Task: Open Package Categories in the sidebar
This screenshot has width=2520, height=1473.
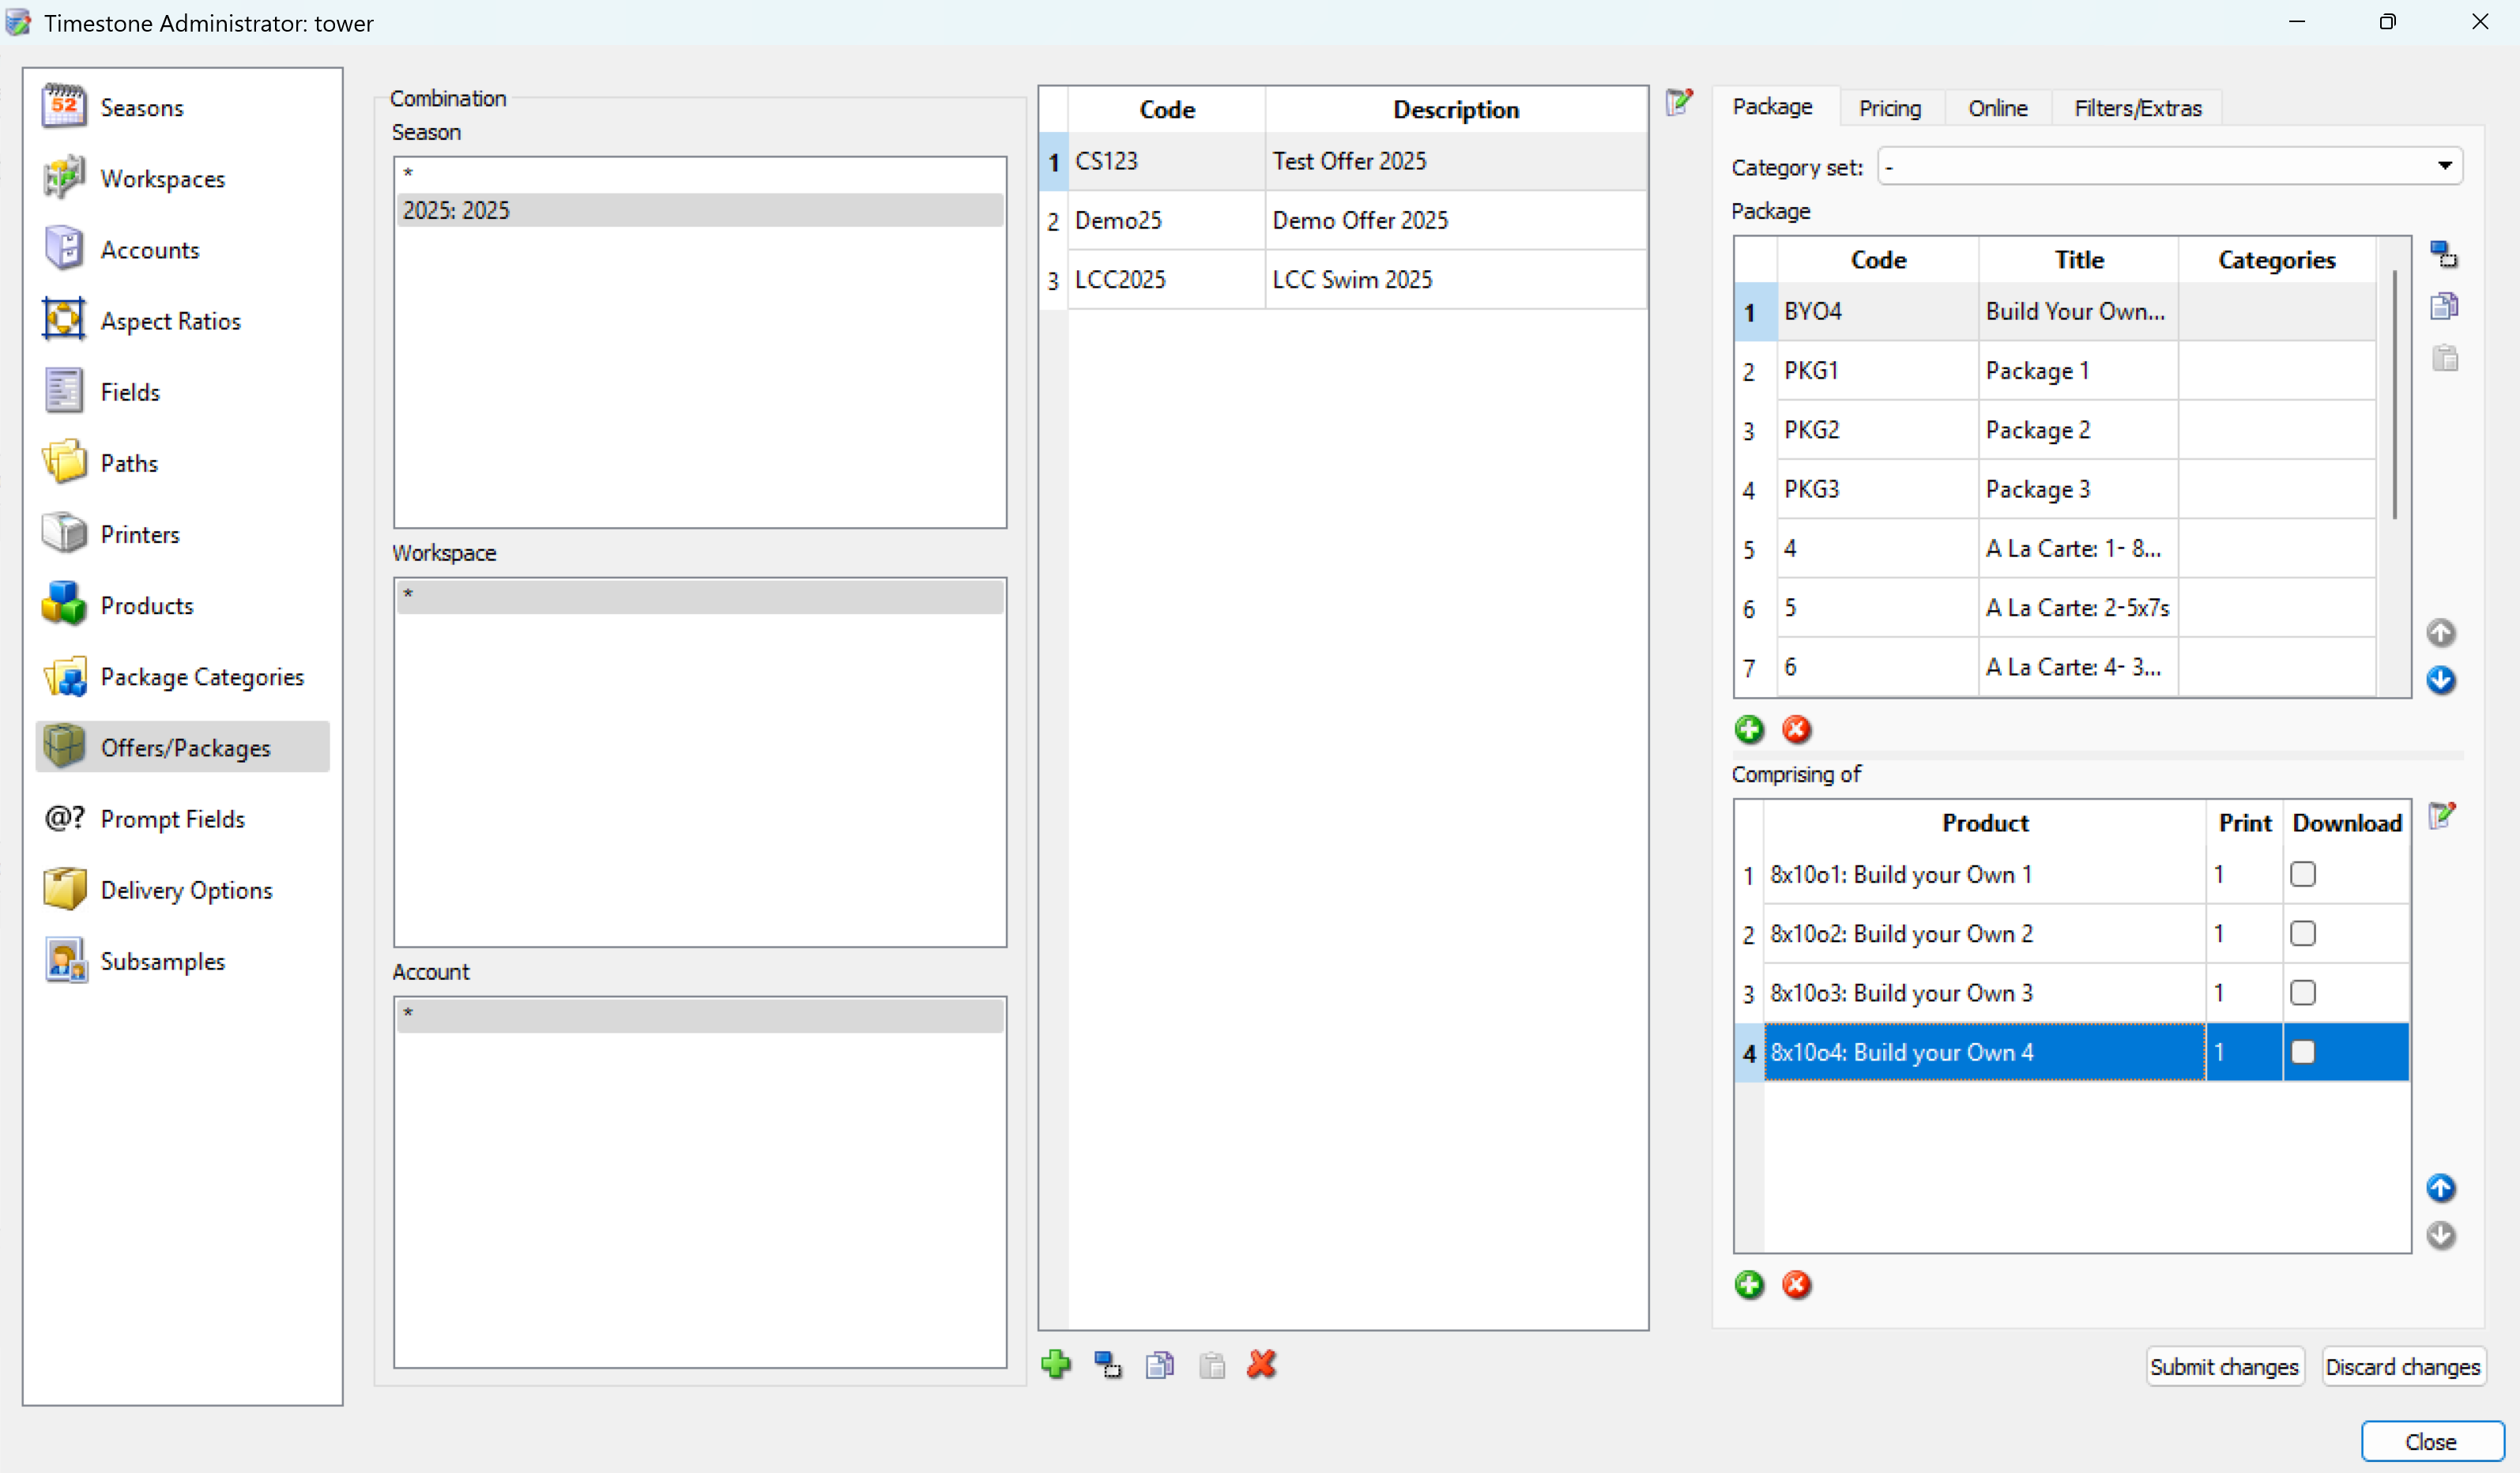Action: (x=202, y=676)
